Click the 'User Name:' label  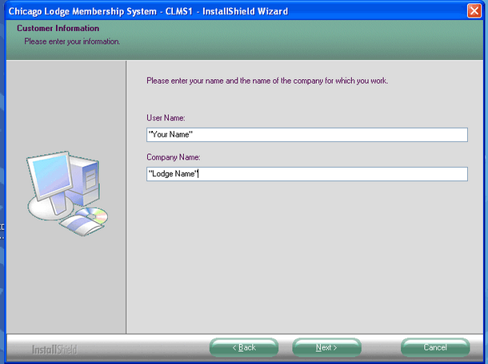166,118
